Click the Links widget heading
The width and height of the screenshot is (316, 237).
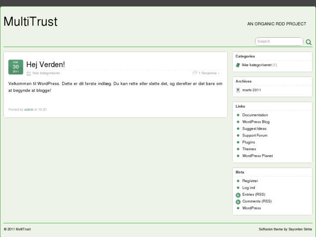240,106
